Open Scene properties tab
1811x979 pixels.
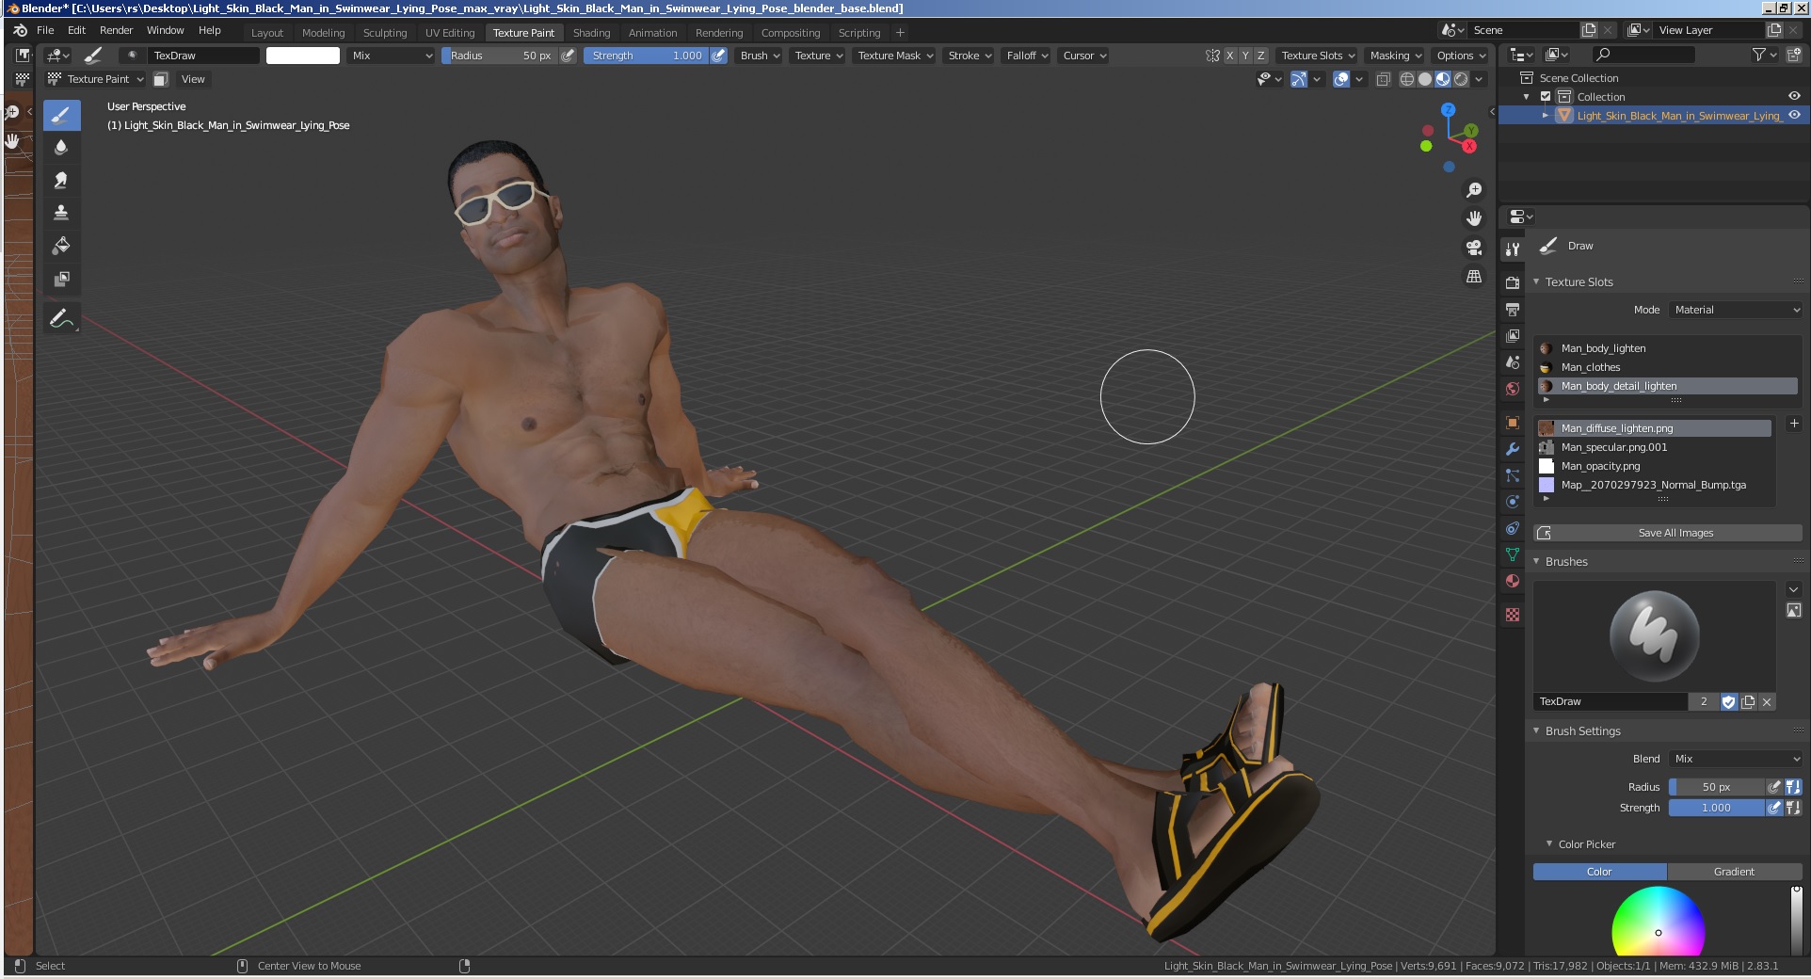1513,361
